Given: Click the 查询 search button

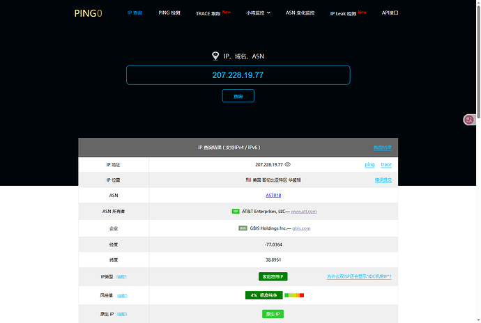Looking at the screenshot, I should pyautogui.click(x=238, y=96).
